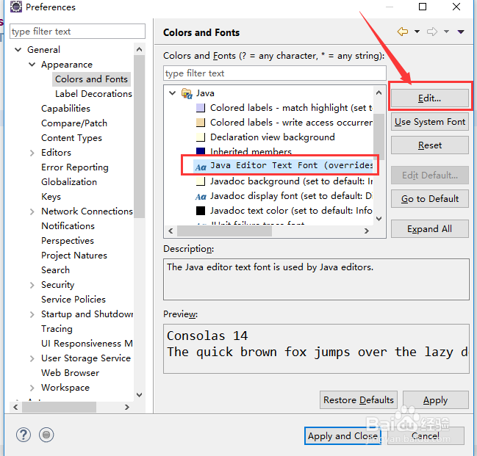Open the forward history dropdown arrow

pos(446,32)
